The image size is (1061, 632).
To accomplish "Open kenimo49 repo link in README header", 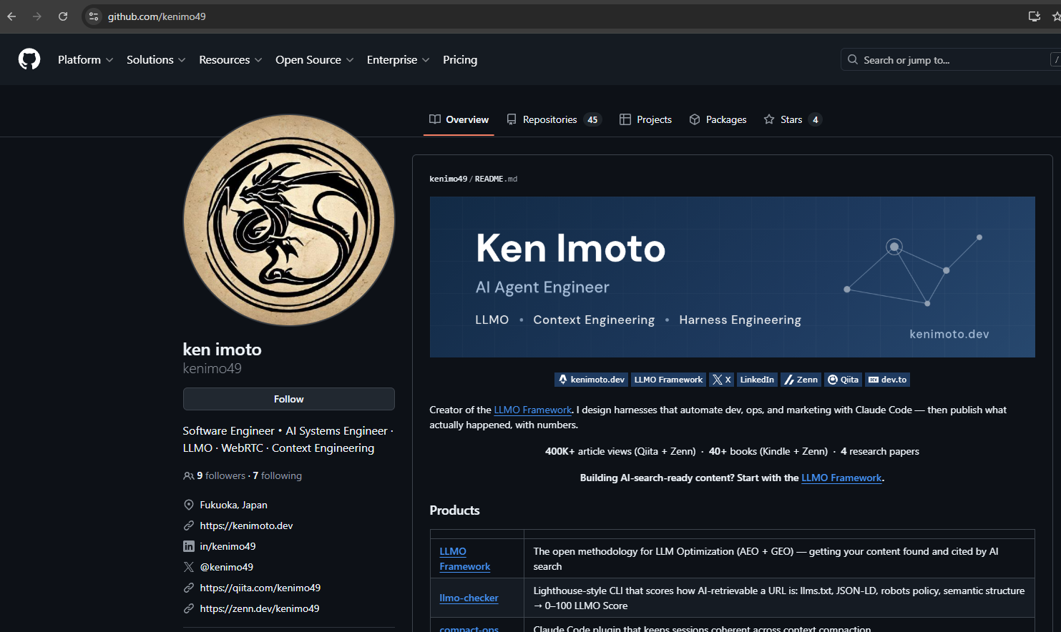I will [448, 179].
